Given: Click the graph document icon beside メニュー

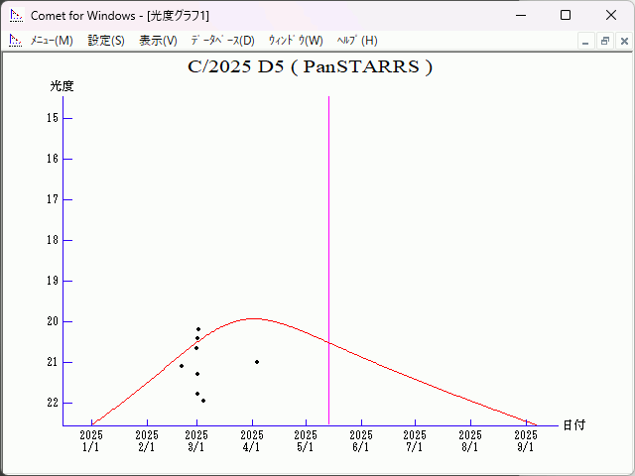Looking at the screenshot, I should 15,41.
